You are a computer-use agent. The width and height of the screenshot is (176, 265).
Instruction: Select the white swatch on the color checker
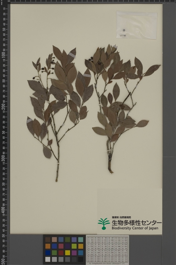point(48,259)
